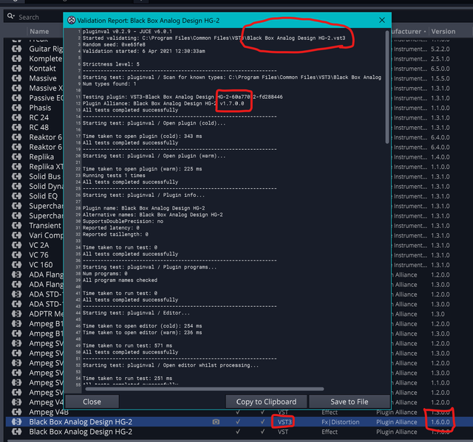
Task: Toggle first checkmark in the Black Box VST row
Action: 238,432
